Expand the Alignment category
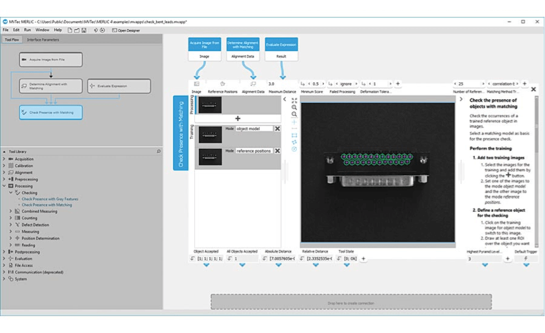 click(4, 172)
